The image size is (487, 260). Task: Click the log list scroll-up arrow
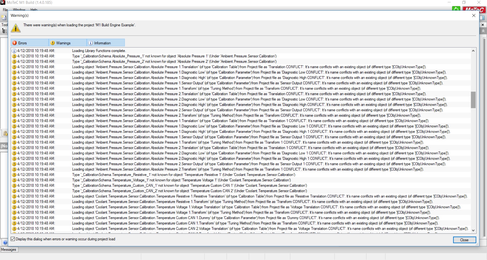473,51
